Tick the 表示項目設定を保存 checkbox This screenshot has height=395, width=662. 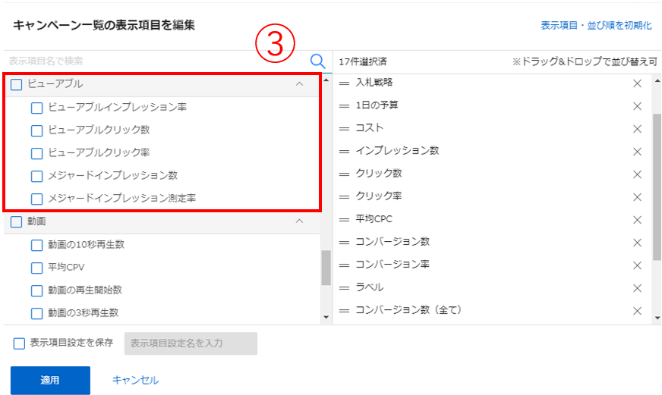pos(20,343)
